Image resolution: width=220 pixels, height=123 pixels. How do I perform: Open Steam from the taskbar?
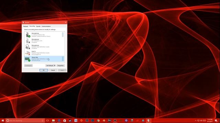[70, 121]
